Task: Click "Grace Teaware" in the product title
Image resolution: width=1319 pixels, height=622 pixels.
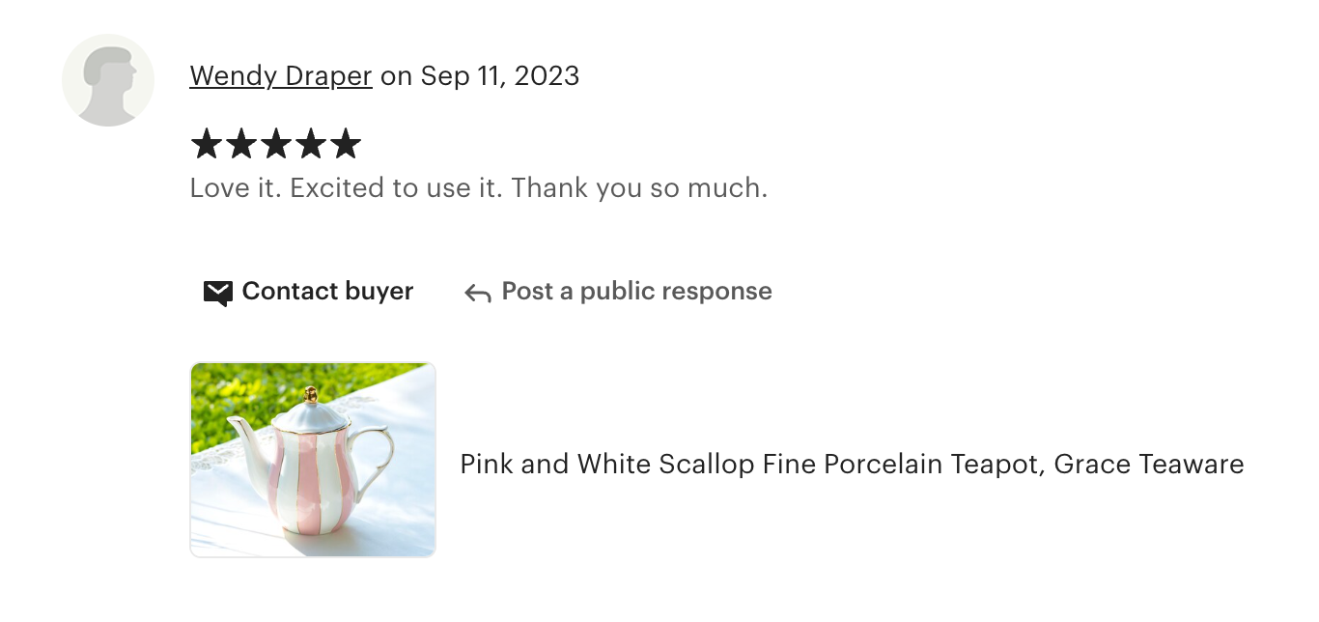Action: tap(1148, 465)
